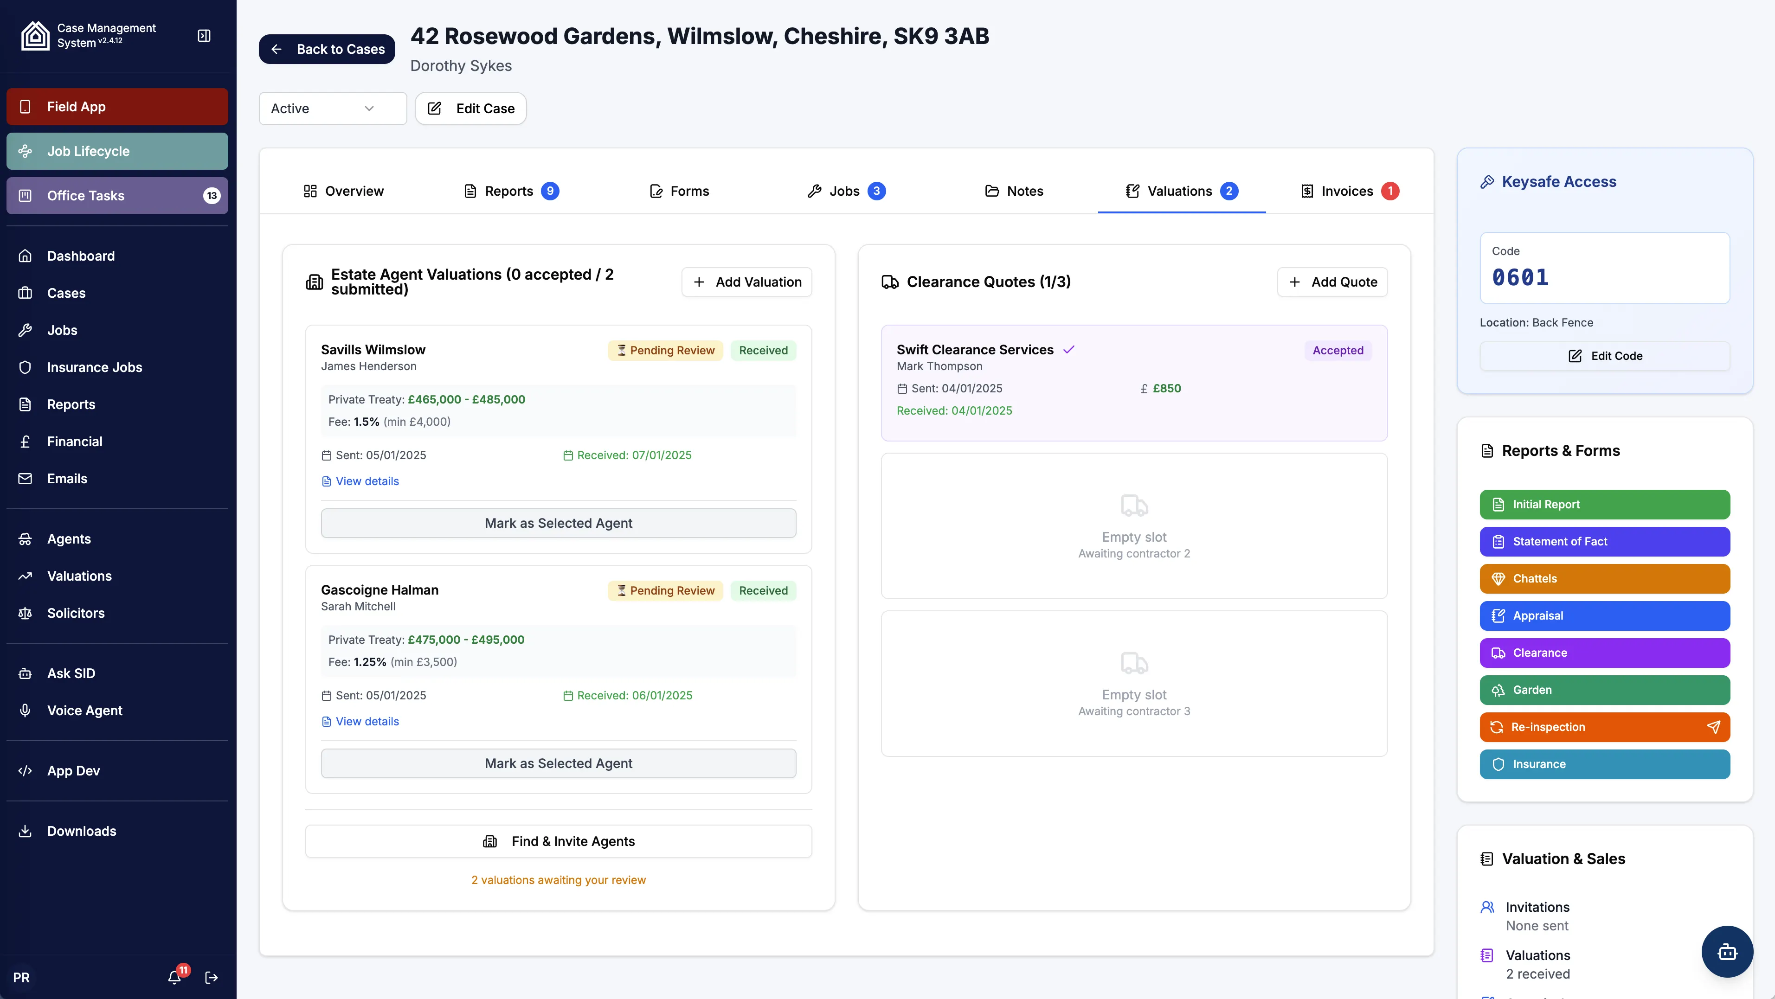Click the logout icon in sidebar footer
This screenshot has height=999, width=1775.
pos(212,977)
